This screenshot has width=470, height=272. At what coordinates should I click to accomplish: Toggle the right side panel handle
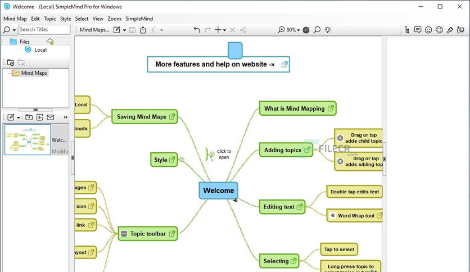(385, 159)
